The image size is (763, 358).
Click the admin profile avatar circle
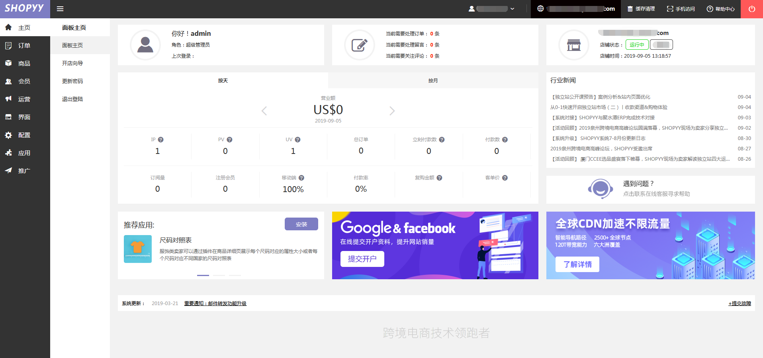[145, 45]
